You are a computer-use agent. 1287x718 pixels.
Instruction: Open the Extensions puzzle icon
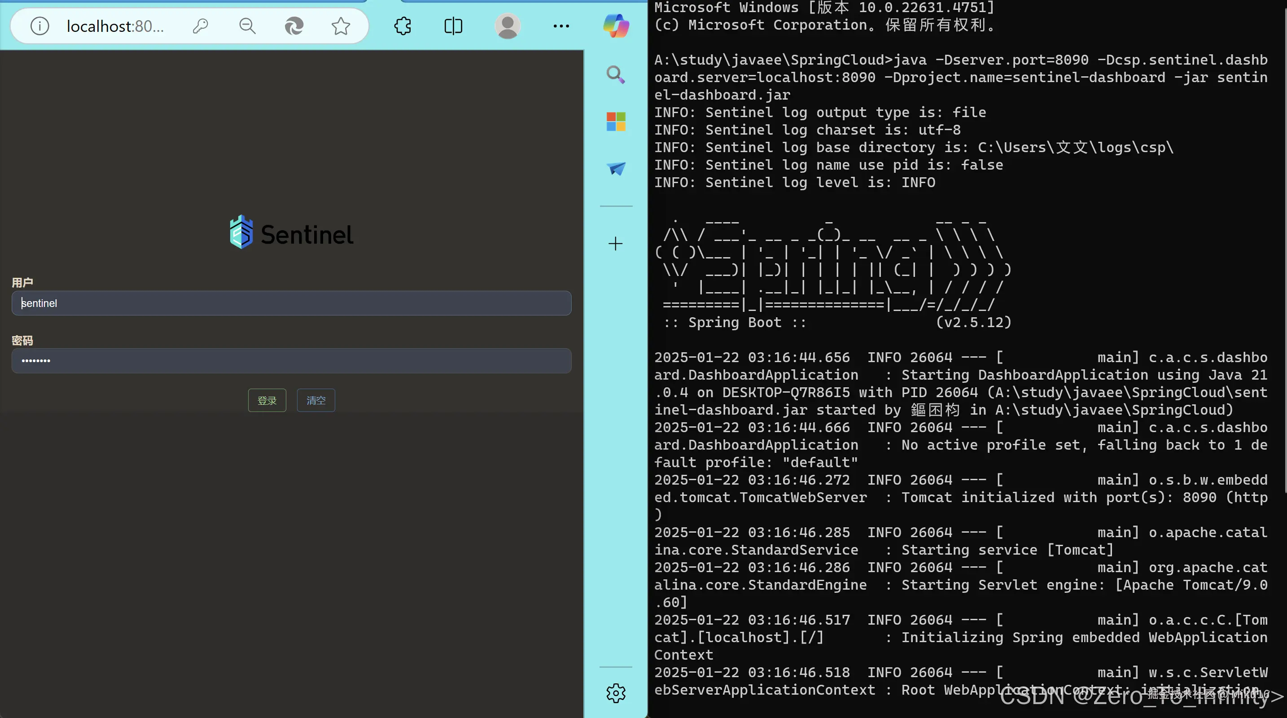tap(403, 26)
